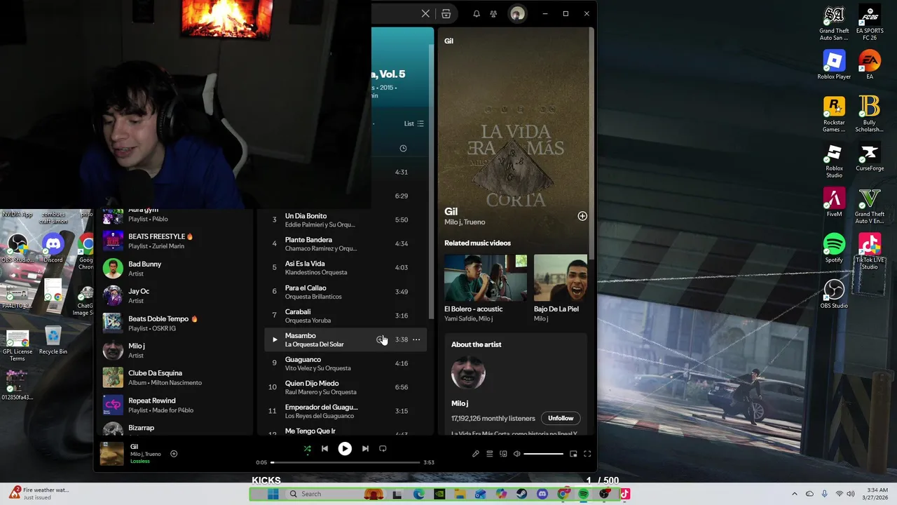Viewport: 897px width, 505px height.
Task: Enter full screen player view
Action: point(587,454)
